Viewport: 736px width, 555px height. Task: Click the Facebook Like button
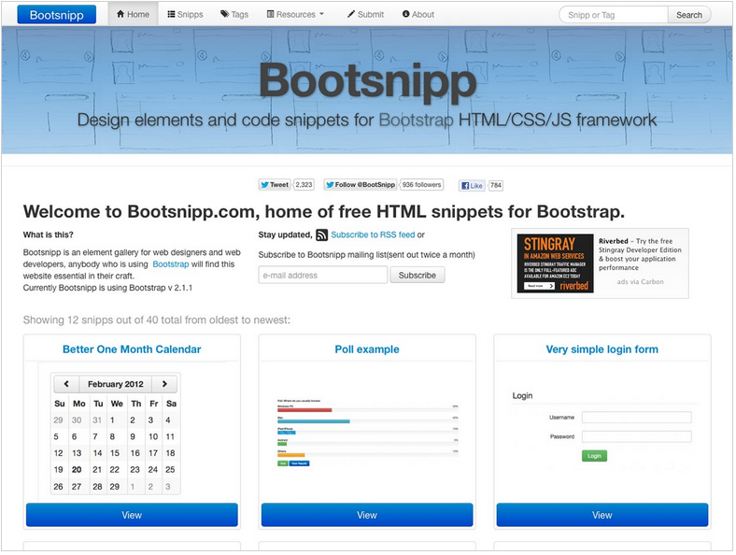tap(472, 186)
